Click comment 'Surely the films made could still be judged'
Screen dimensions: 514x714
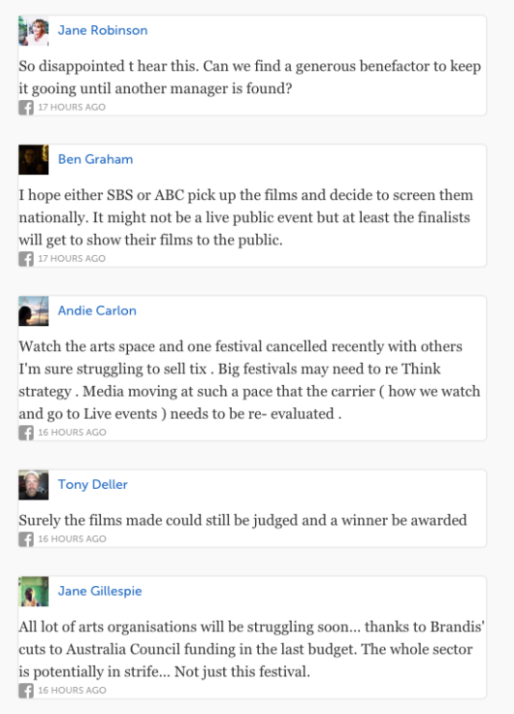243,521
